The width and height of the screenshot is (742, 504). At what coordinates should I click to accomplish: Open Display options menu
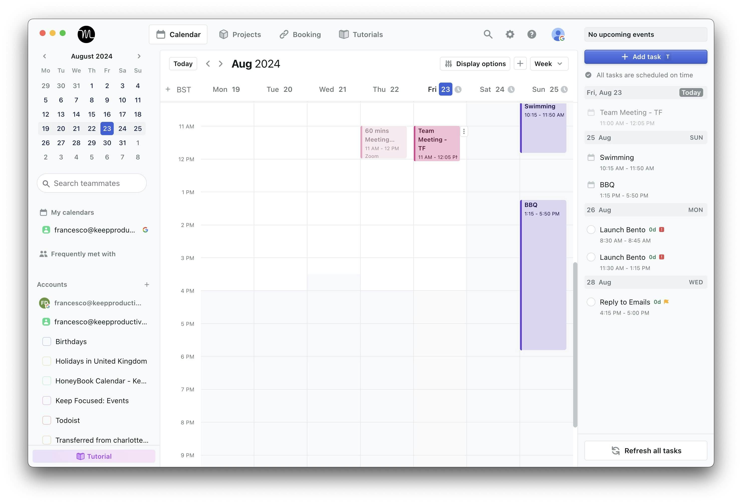475,64
